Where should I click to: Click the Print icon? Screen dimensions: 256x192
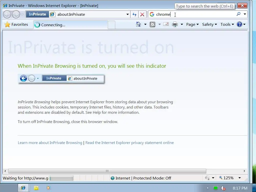tap(175, 24)
